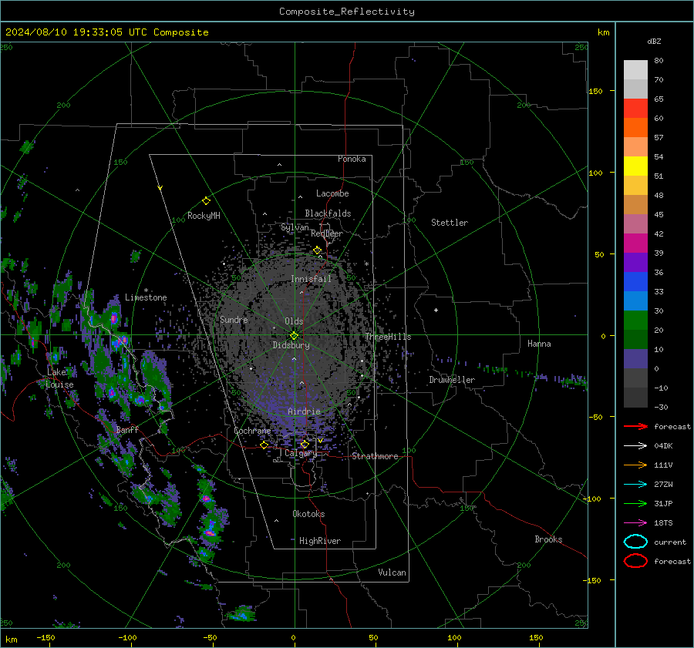Click the Airdrie city label
This screenshot has height=648, width=694.
click(304, 411)
